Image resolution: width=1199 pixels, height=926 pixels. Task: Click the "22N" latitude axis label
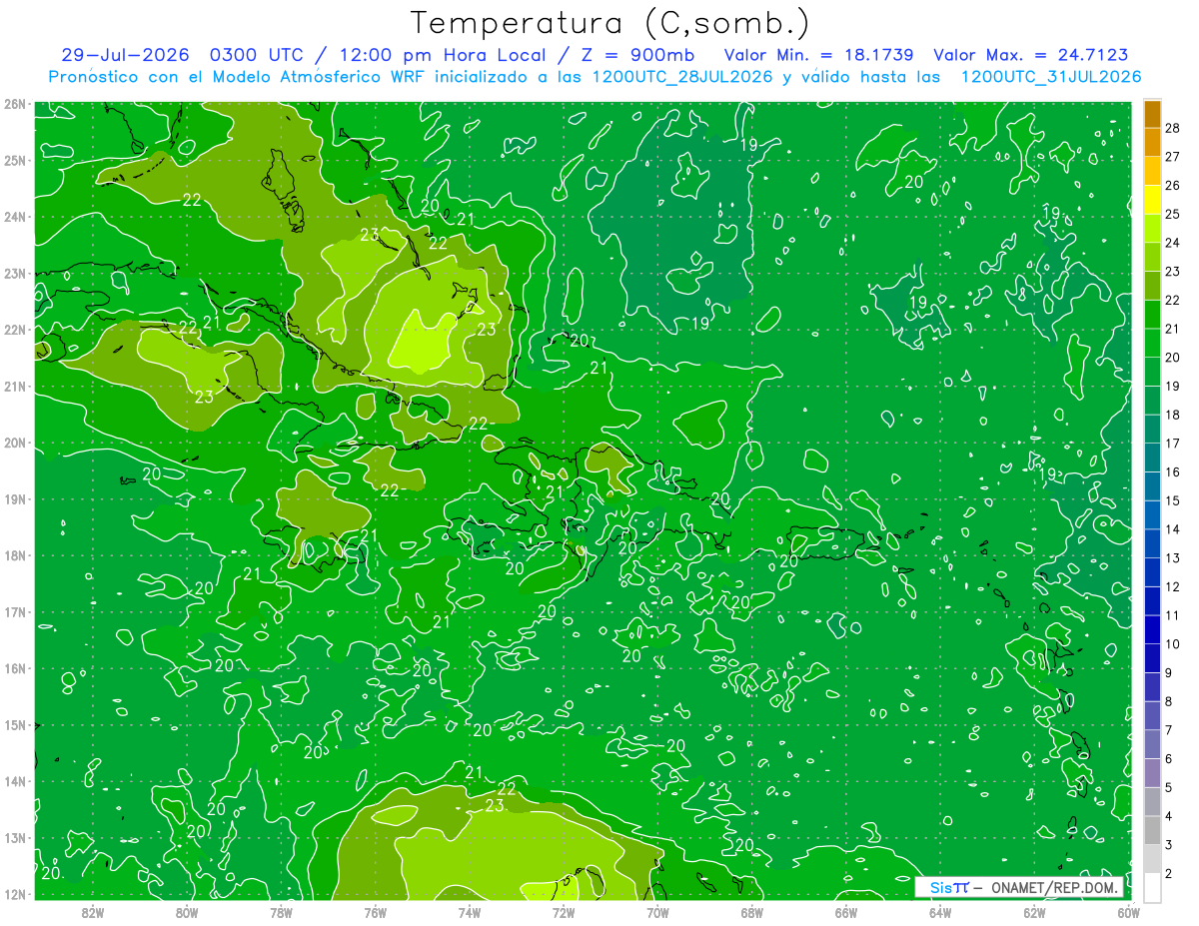click(x=14, y=330)
